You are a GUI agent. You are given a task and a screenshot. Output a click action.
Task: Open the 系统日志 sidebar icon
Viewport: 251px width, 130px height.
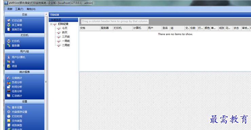point(8,30)
